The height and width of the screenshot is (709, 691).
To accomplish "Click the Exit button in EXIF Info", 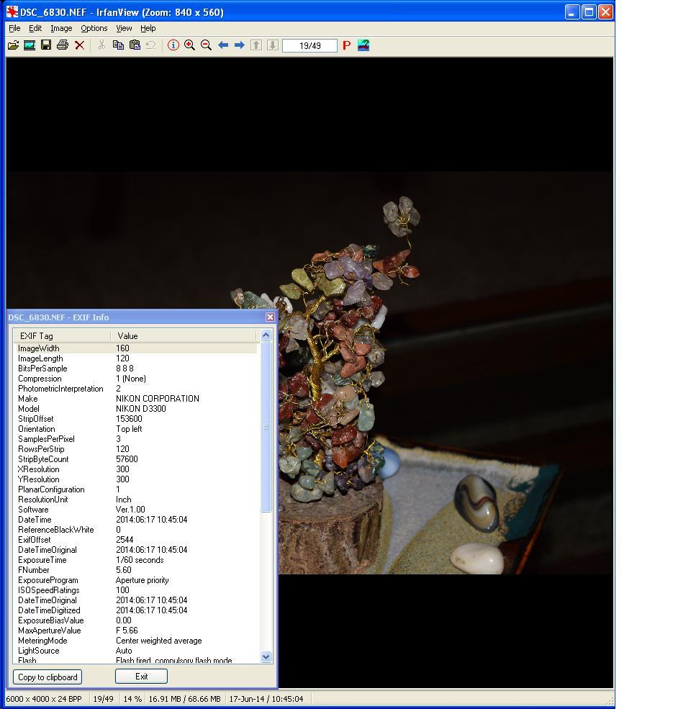I will [x=141, y=676].
